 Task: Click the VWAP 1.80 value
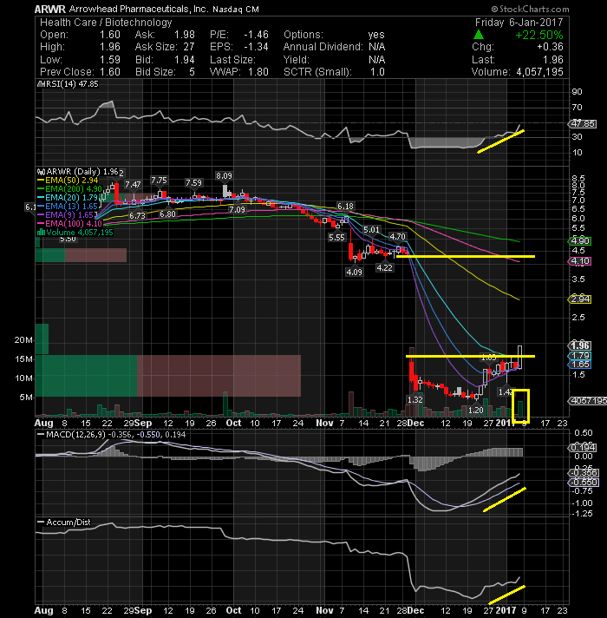coord(258,72)
